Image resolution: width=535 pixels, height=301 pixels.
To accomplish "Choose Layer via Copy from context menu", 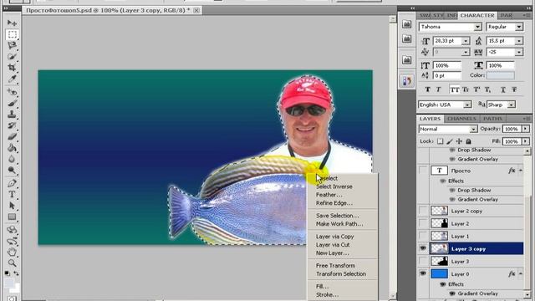I will [334, 237].
